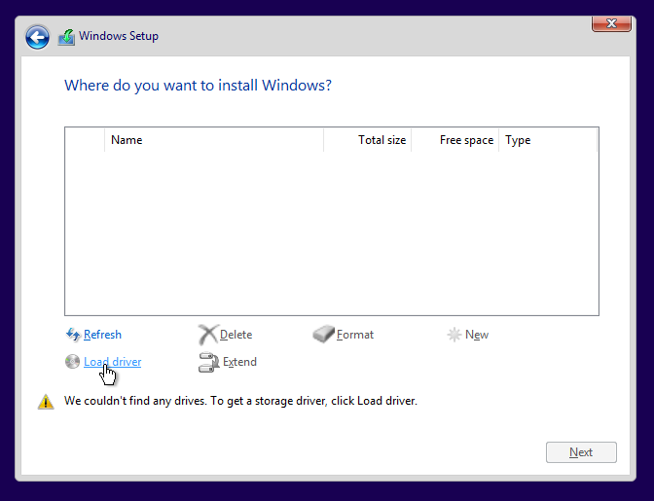Open the Load driver link
The height and width of the screenshot is (501, 654).
112,362
